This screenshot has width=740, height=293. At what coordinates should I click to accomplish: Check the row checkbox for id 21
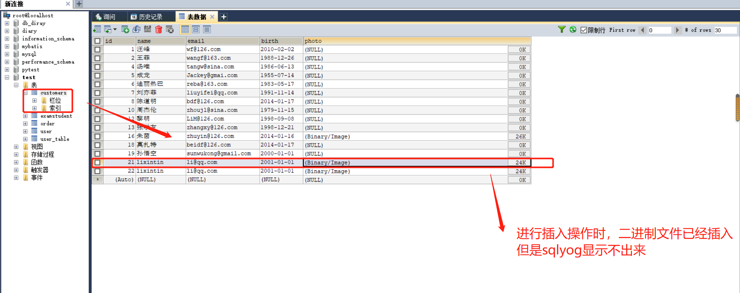(x=97, y=163)
